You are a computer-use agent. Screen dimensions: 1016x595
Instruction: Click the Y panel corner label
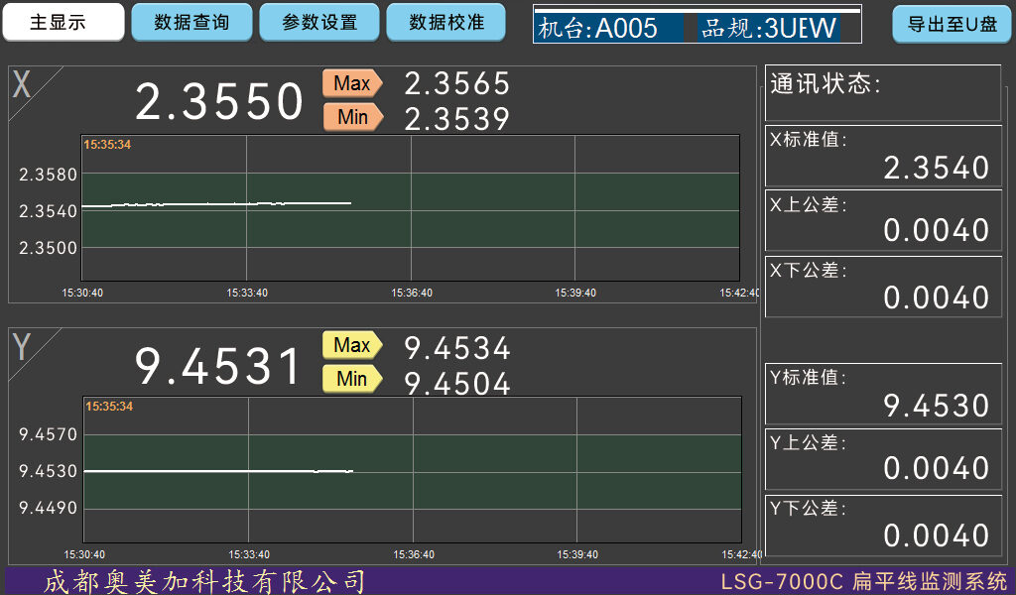pyautogui.click(x=22, y=346)
